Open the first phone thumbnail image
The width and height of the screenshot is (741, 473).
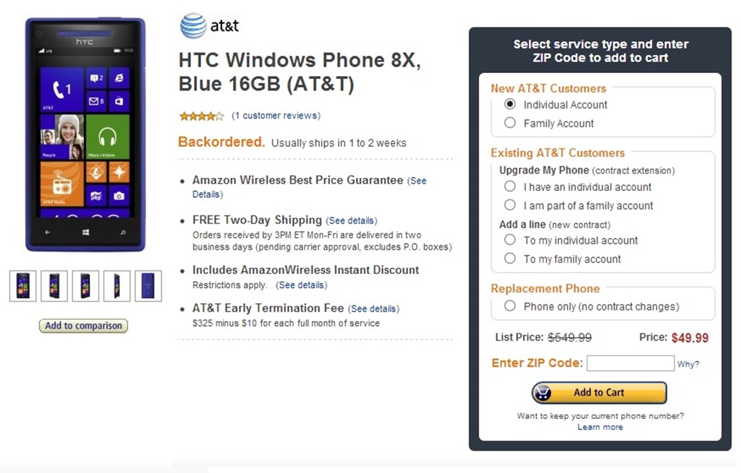coord(23,286)
